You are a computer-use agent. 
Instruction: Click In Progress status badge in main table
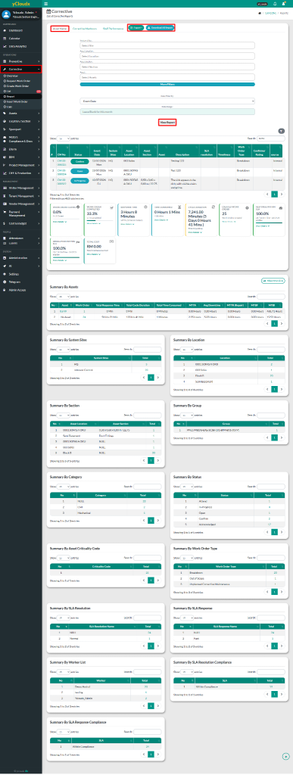(79, 181)
